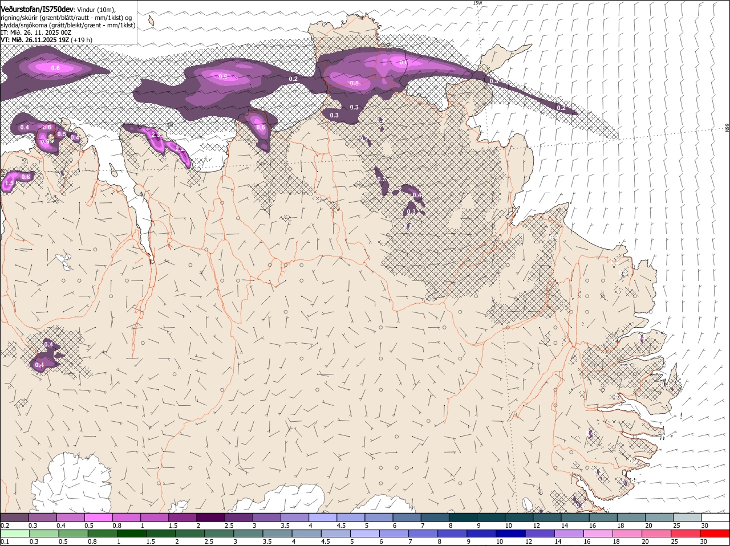This screenshot has height=546, width=730.
Task: Click the "4.5" label under the green scale
Action: tap(326, 541)
